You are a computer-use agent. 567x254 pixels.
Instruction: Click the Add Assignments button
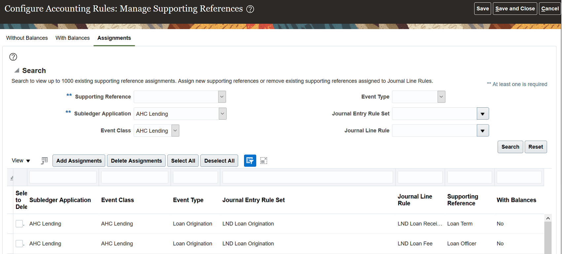[x=79, y=161]
